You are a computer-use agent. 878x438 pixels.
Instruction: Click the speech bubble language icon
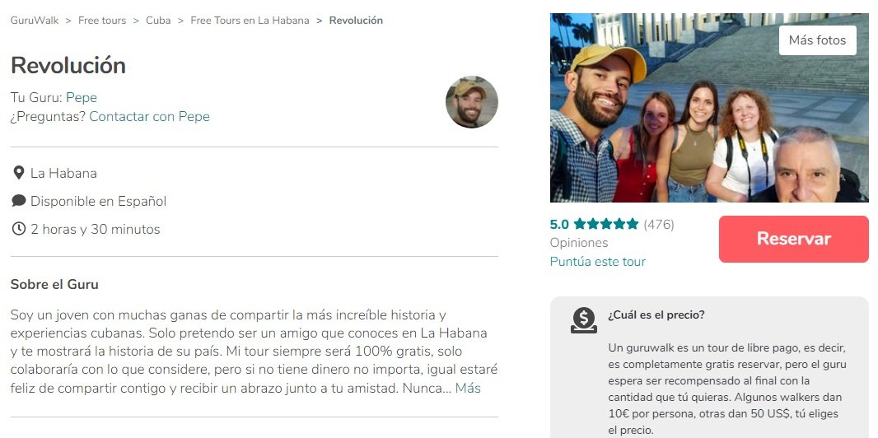(18, 201)
